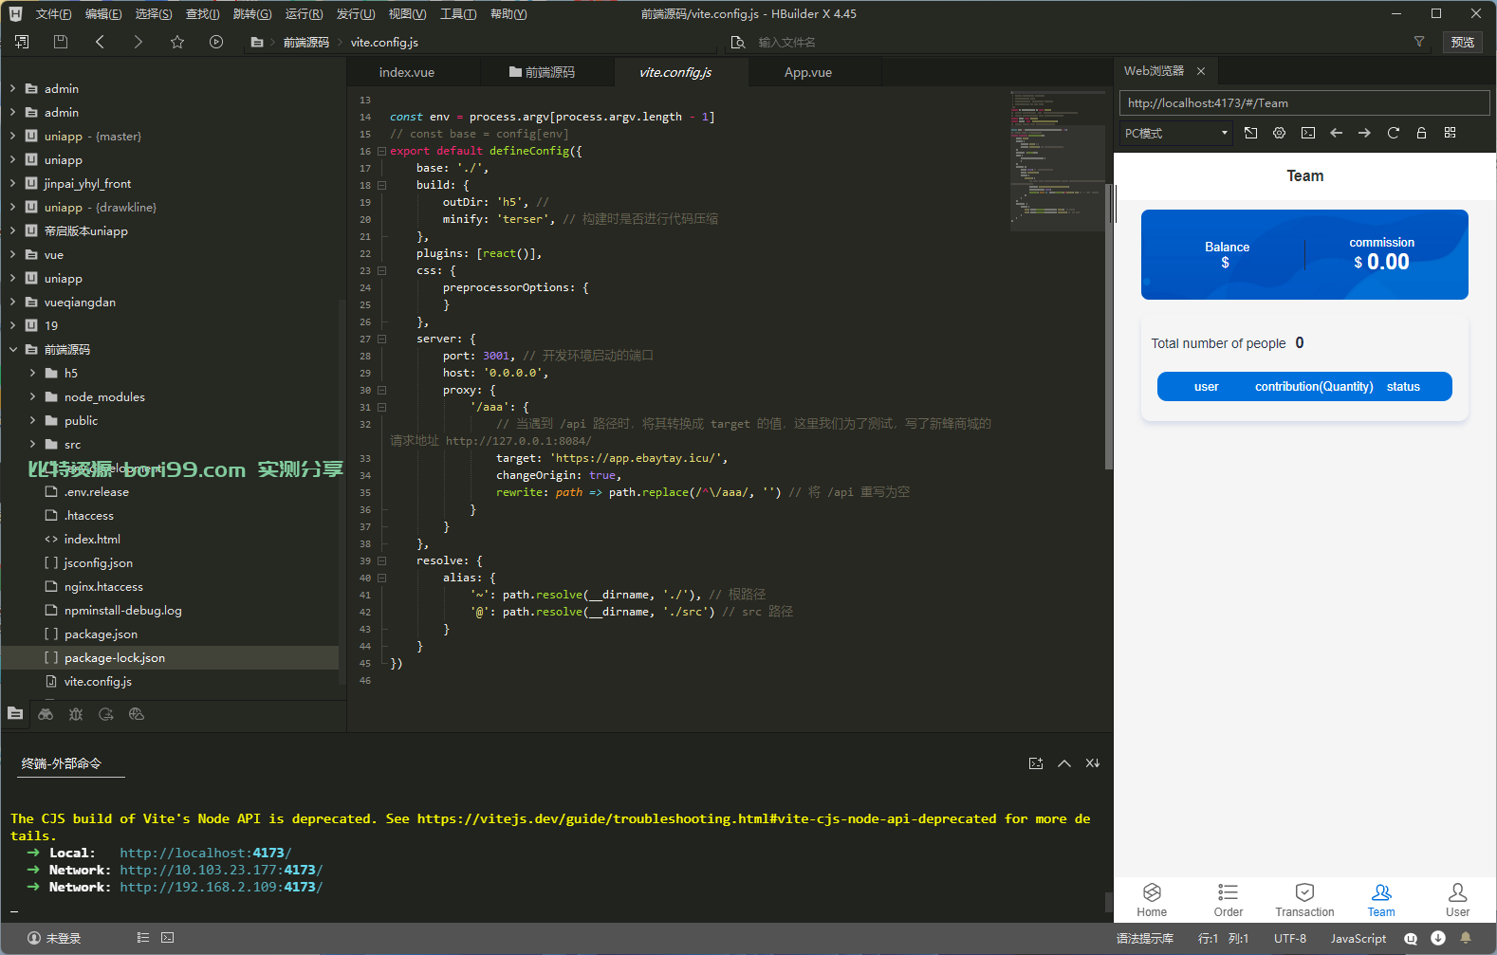Fold the build block at line 18

click(x=381, y=185)
